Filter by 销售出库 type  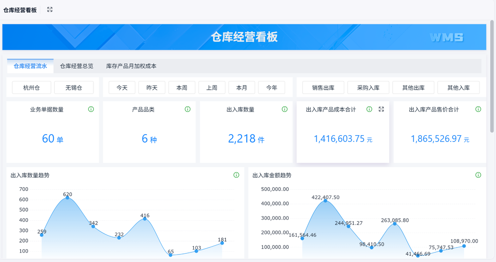point(323,88)
